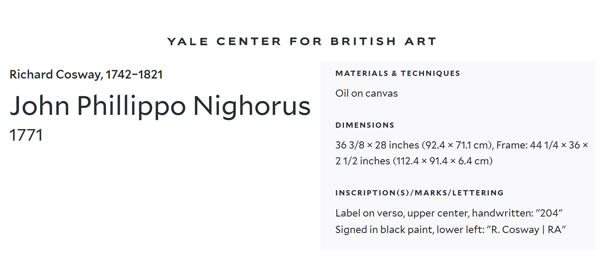Click the (112.4 × 91.4 × 6.4 cm) frame size

tap(442, 161)
